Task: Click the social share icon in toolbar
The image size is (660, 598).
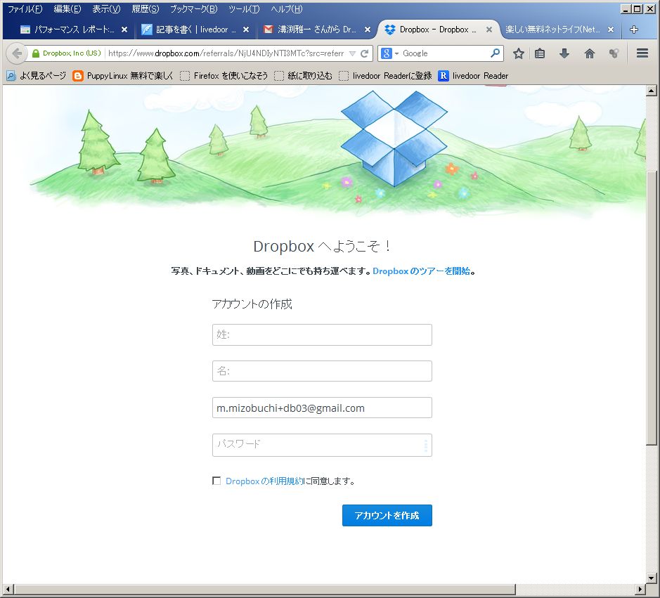Action: tap(614, 53)
